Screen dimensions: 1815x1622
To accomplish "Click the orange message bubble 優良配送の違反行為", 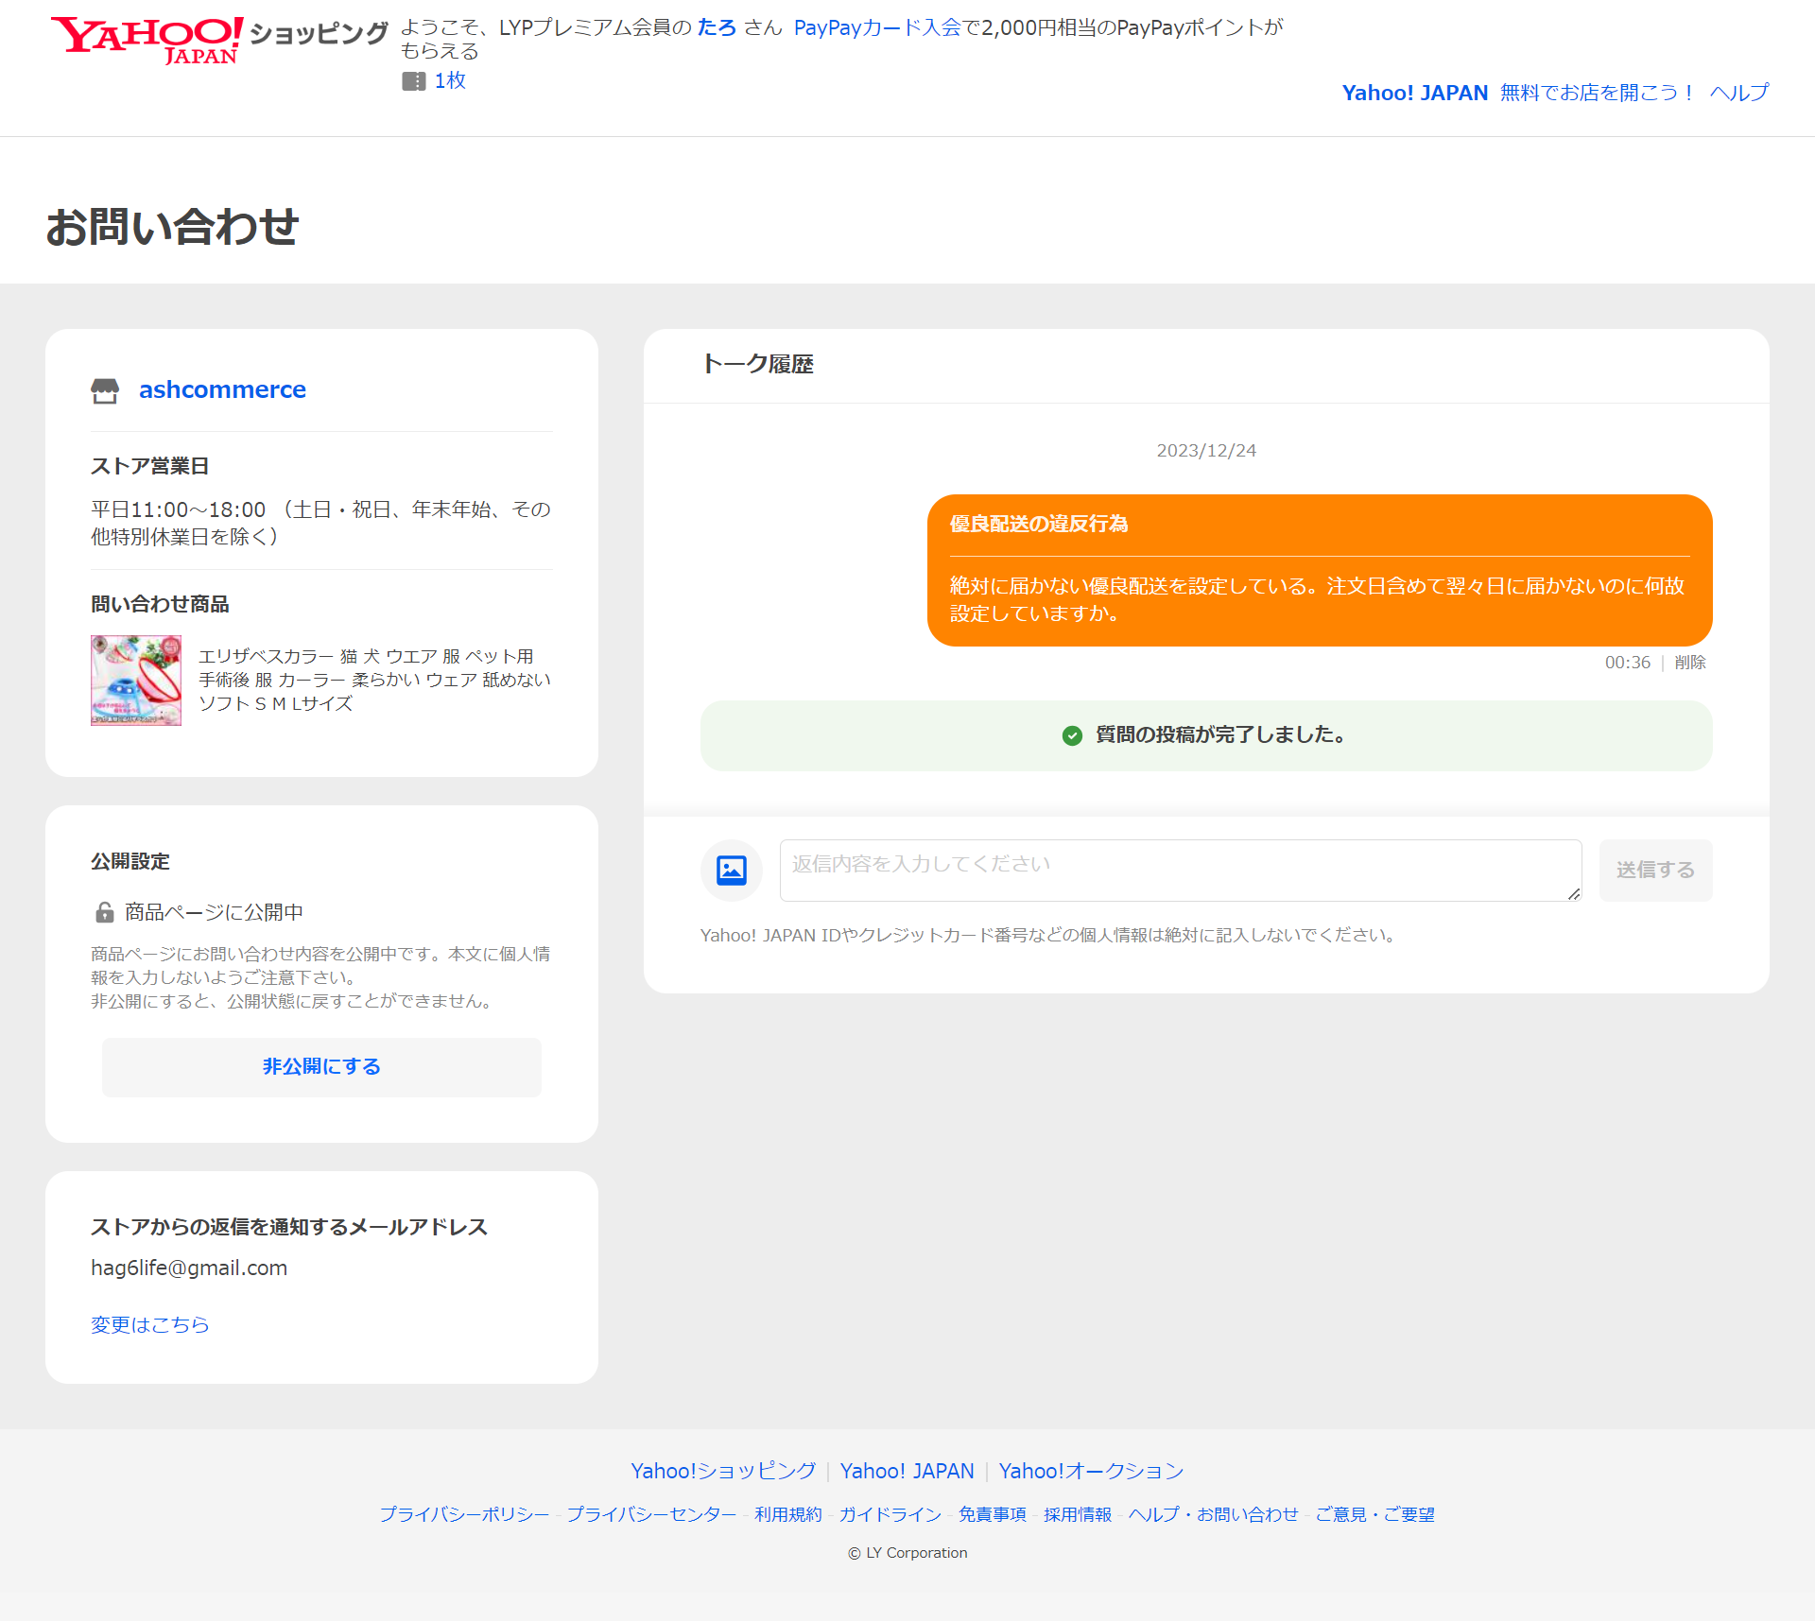I will [1320, 570].
